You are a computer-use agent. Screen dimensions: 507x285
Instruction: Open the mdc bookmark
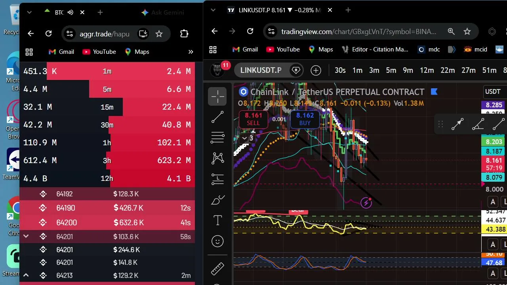(x=429, y=49)
